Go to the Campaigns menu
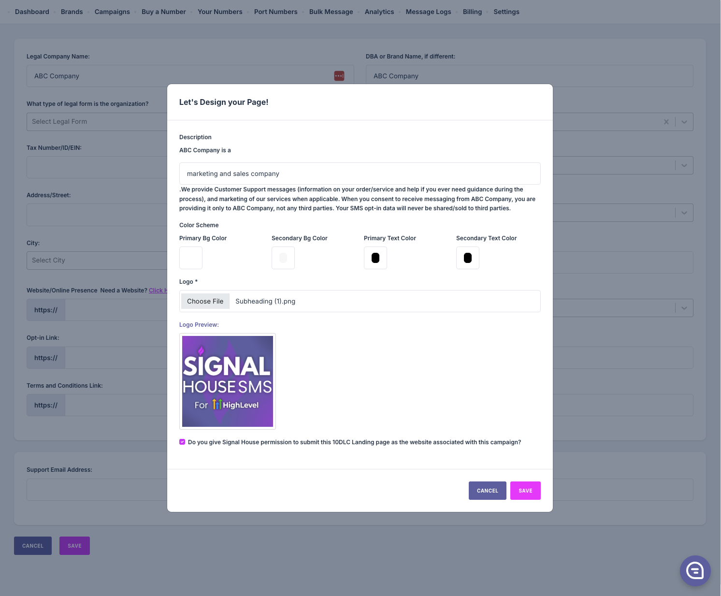Viewport: 721px width, 596px height. [x=112, y=12]
